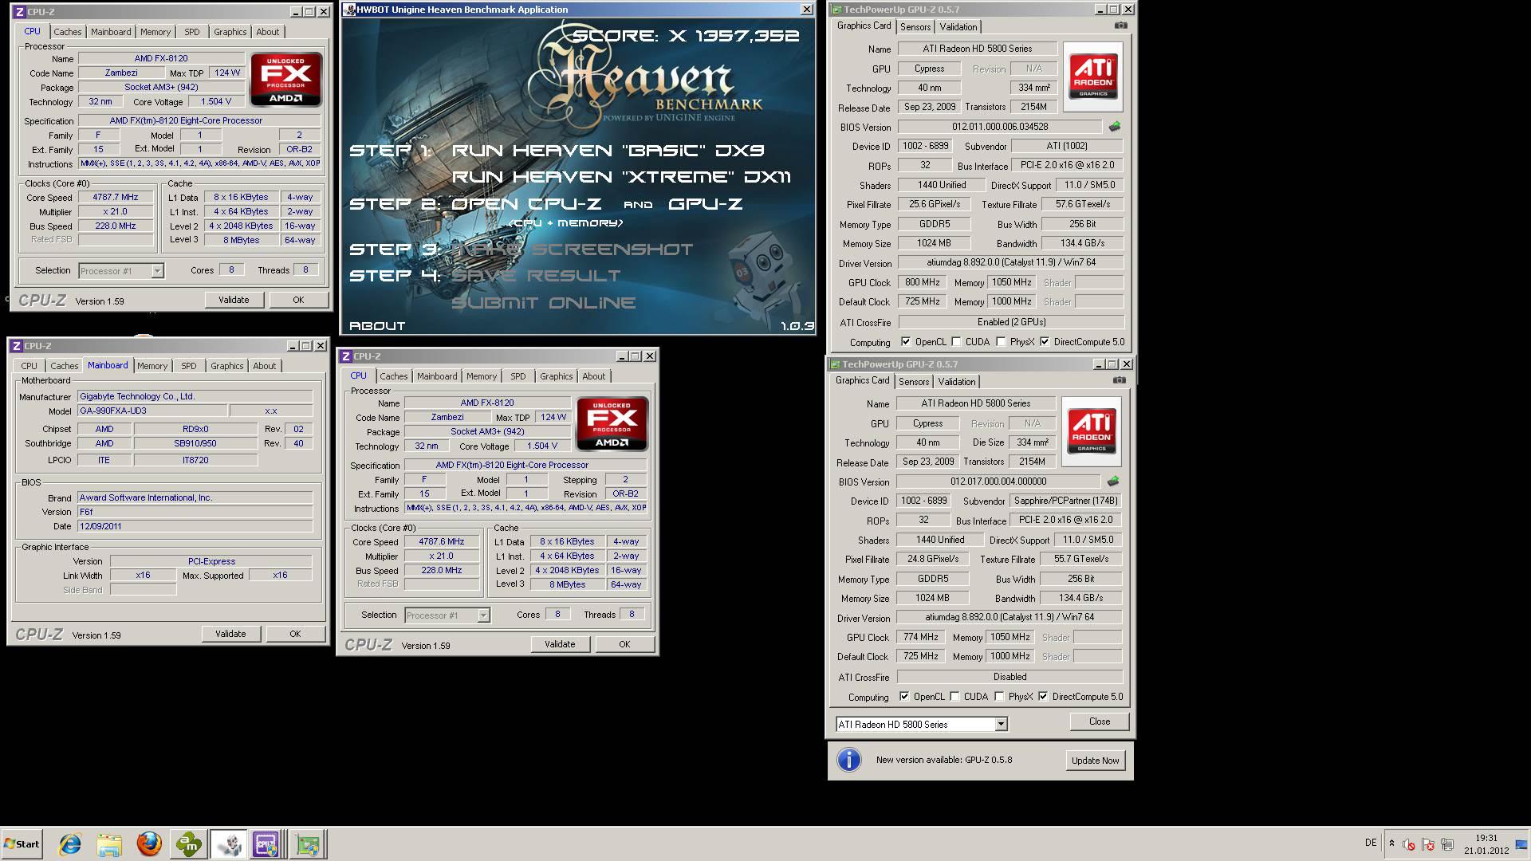1531x861 pixels.
Task: Click ATI Radeon logo in the Sapphire card GPU-Z window
Action: pyautogui.click(x=1091, y=431)
